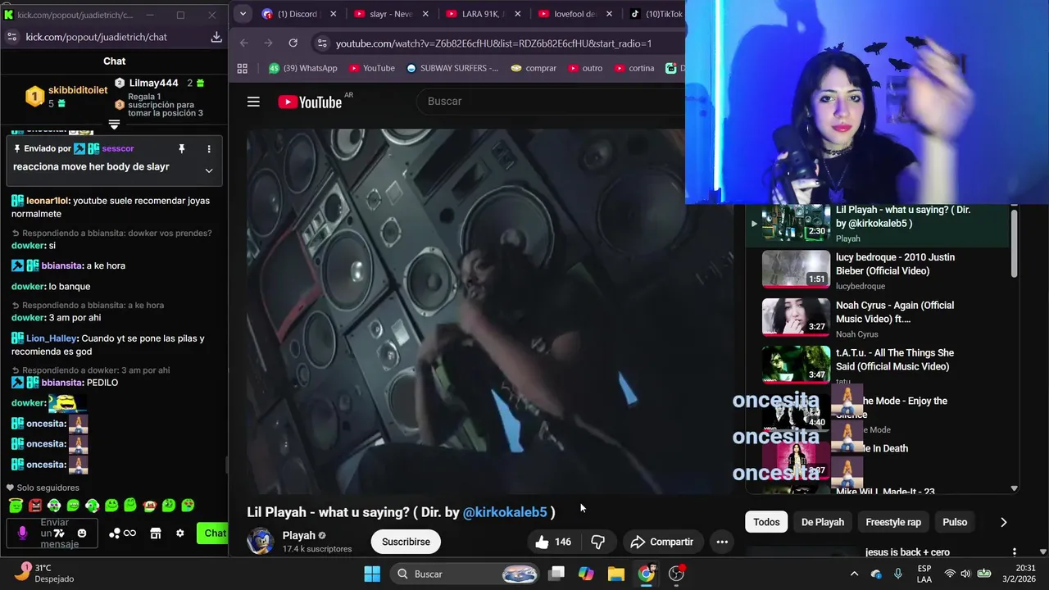The image size is (1049, 590).
Task: Expand the pinned message chevron
Action: pyautogui.click(x=209, y=170)
